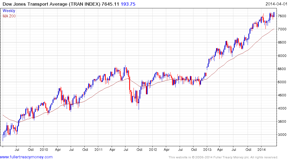
Task: Click the date 2014-04-01
Action: [276, 4]
